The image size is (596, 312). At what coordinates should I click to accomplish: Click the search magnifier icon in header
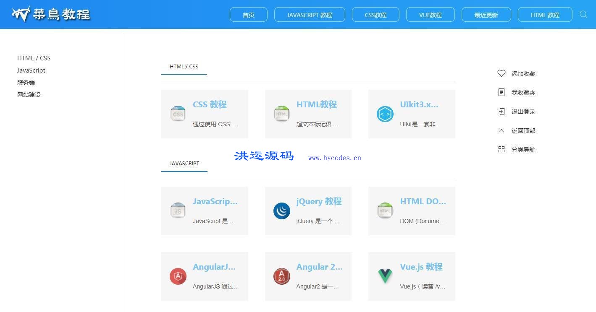pyautogui.click(x=583, y=14)
